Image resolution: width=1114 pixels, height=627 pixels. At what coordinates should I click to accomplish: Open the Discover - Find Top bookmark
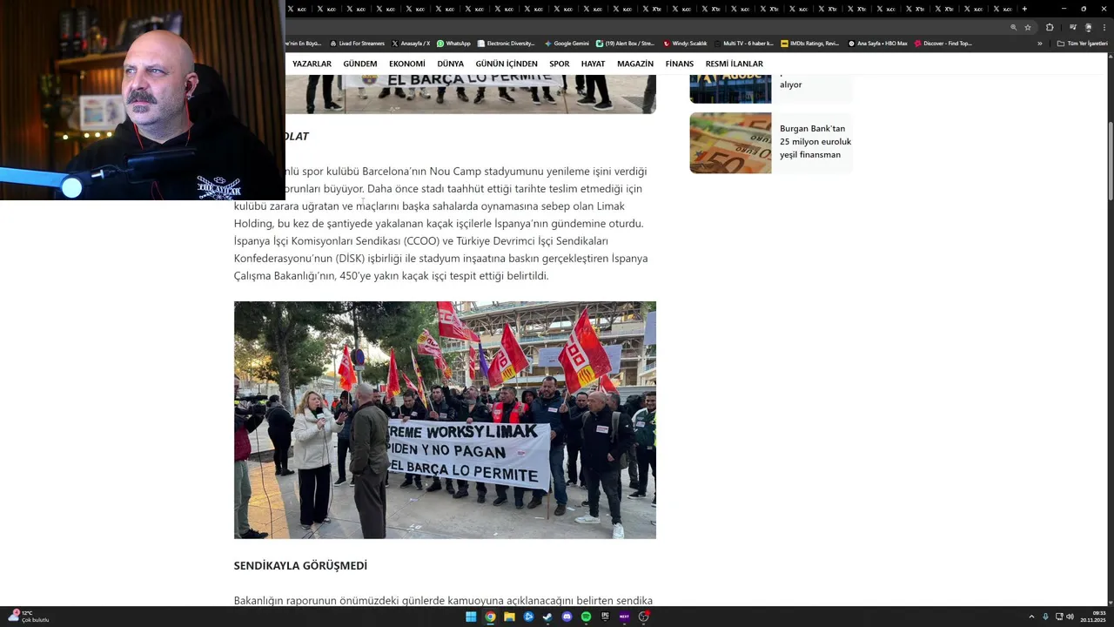[943, 44]
